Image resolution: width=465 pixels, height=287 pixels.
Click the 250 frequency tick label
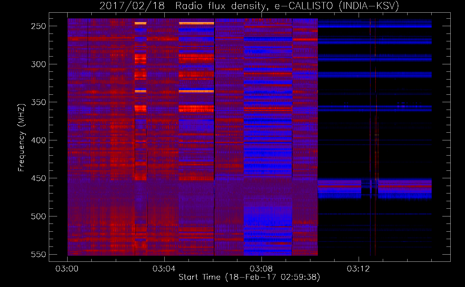[x=39, y=26]
